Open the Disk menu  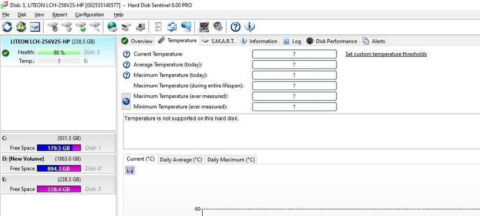22,15
